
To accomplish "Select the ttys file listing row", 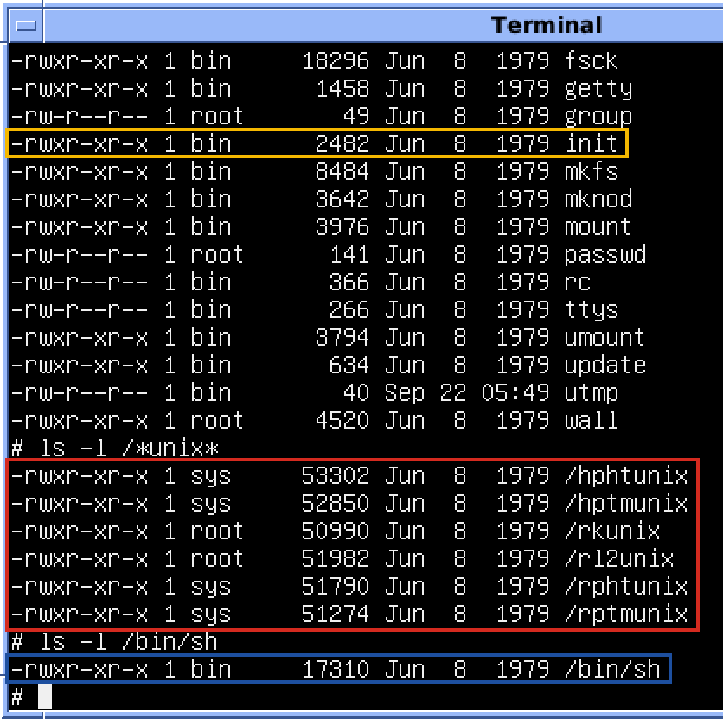I will pyautogui.click(x=314, y=310).
